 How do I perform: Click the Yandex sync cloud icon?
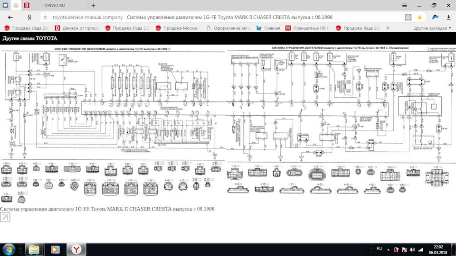(436, 17)
